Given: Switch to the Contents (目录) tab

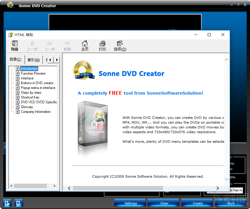Looking at the screenshot, I should tap(15, 59).
